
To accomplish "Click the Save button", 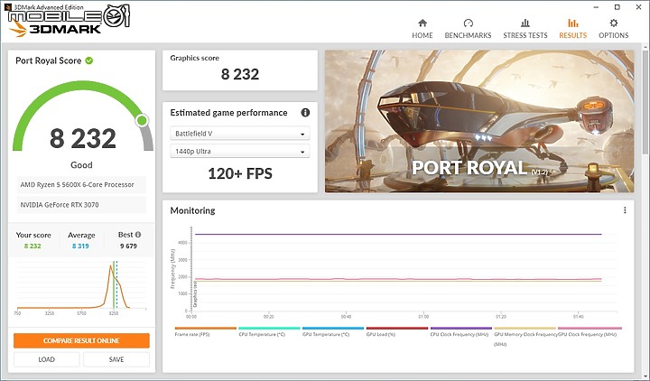I will click(116, 359).
